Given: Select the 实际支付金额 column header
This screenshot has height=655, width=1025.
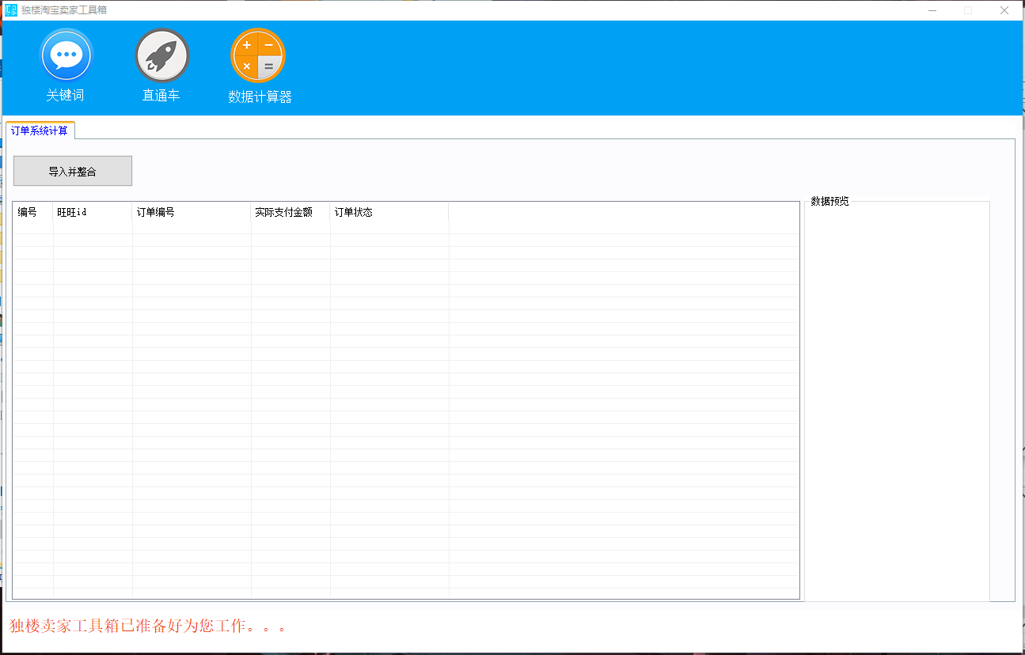Looking at the screenshot, I should pyautogui.click(x=290, y=212).
